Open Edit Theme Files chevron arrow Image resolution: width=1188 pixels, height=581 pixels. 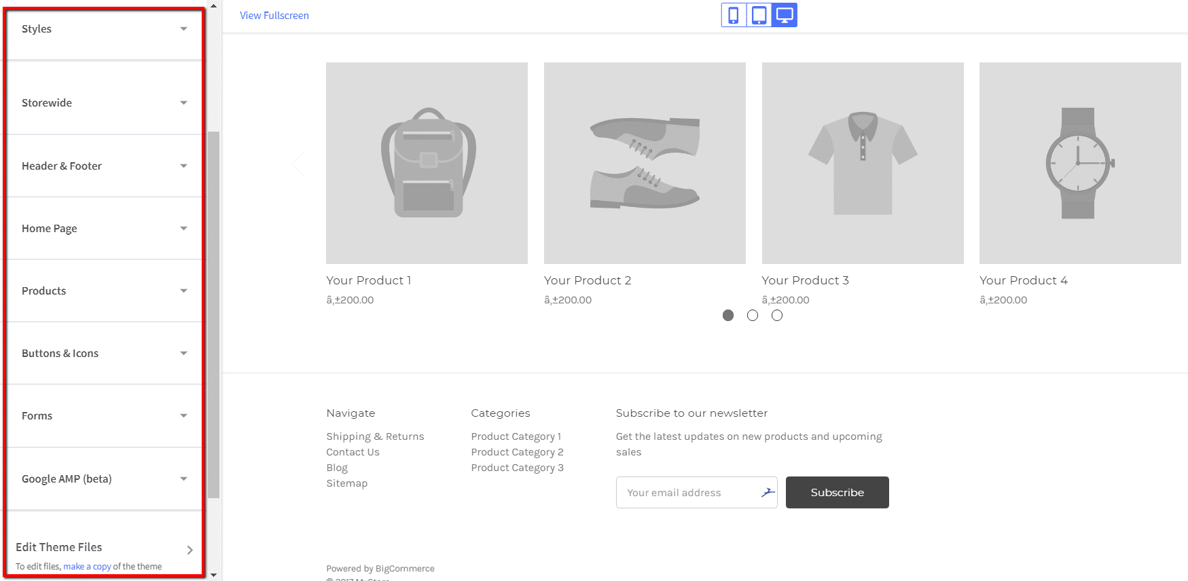190,550
